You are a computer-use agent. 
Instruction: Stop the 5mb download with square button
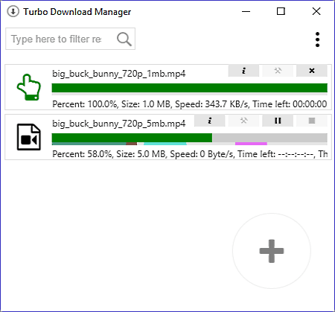click(x=312, y=121)
